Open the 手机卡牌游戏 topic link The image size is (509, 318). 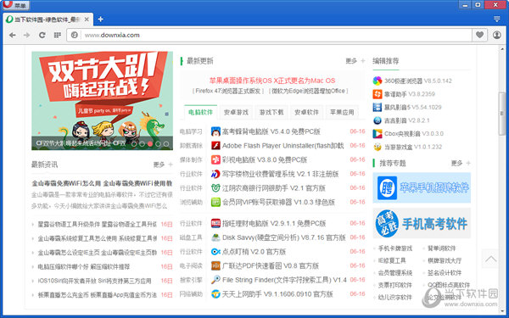(x=395, y=248)
